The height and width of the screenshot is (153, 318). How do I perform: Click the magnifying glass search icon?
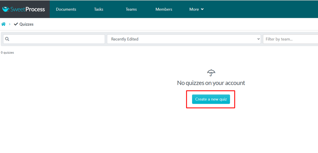coord(7,39)
